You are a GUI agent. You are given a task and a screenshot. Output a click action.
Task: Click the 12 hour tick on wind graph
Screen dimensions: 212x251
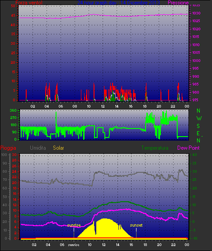point(103,106)
